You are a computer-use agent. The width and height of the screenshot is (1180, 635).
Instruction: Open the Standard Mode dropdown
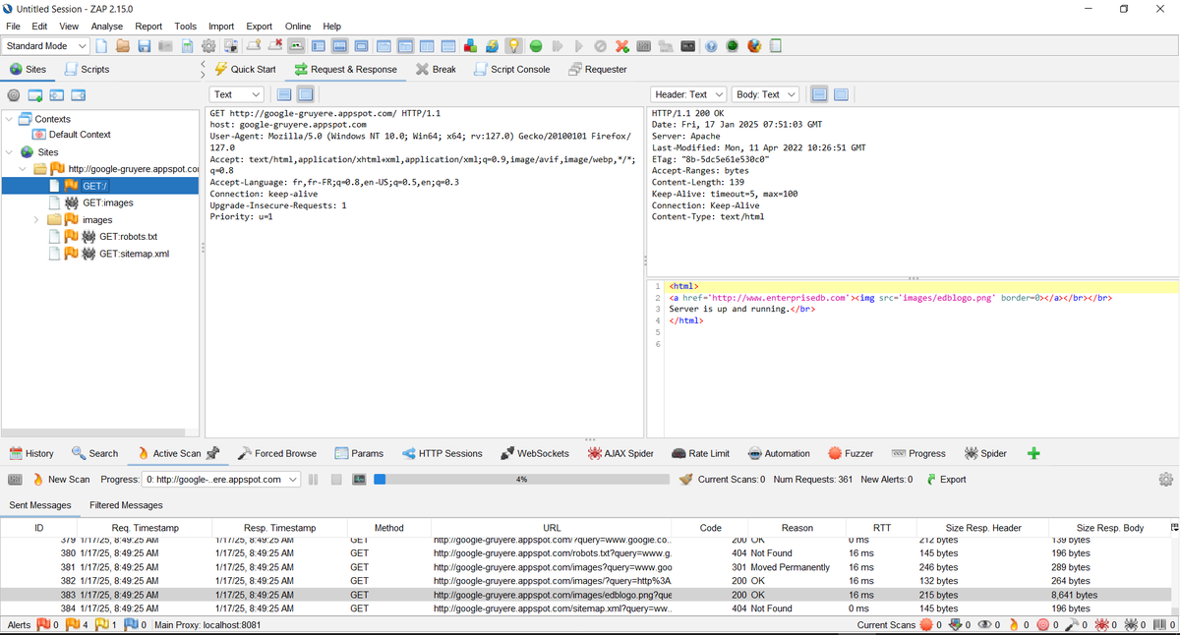(46, 46)
